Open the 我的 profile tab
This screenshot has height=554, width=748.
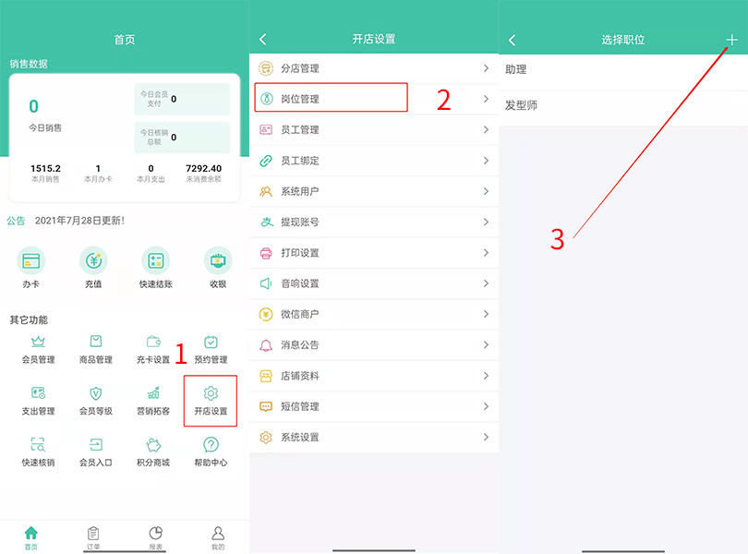point(218,536)
